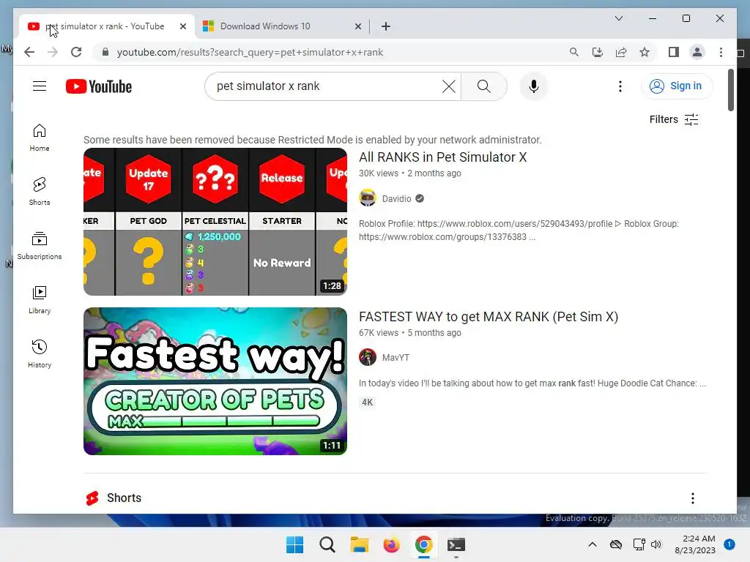This screenshot has height=562, width=750.
Task: Clear the search query with the X
Action: pos(449,86)
